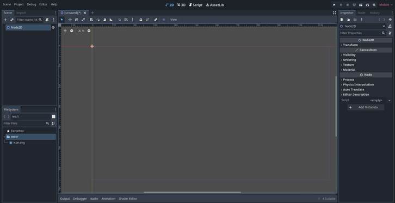Select the Scale Mode tool
395x203 pixels.
(83, 20)
